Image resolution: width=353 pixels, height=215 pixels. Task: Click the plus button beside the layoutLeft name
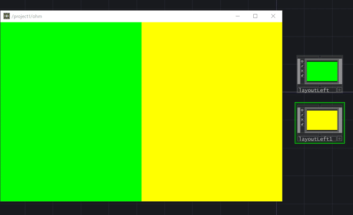pyautogui.click(x=339, y=90)
